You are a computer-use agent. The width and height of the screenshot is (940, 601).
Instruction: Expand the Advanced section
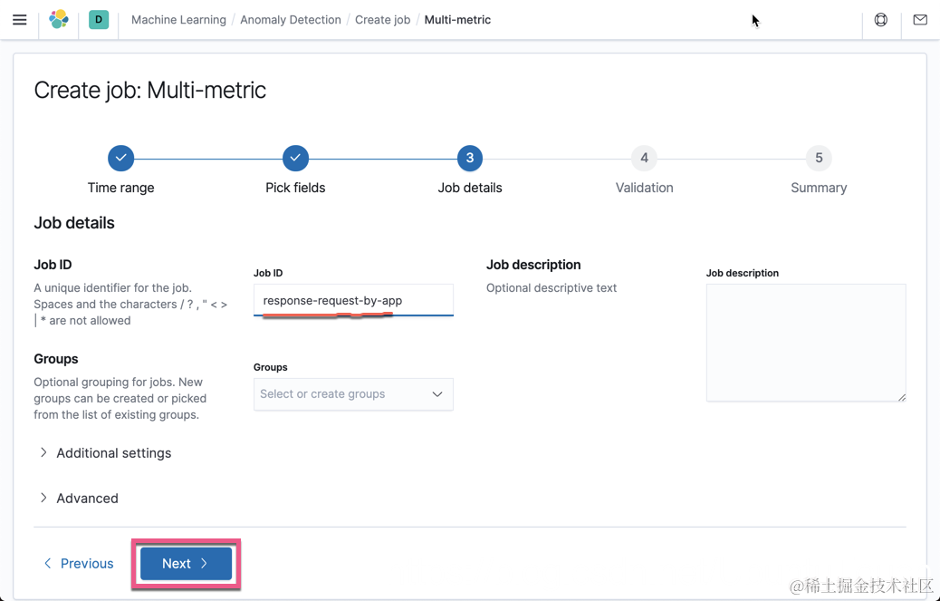point(79,499)
